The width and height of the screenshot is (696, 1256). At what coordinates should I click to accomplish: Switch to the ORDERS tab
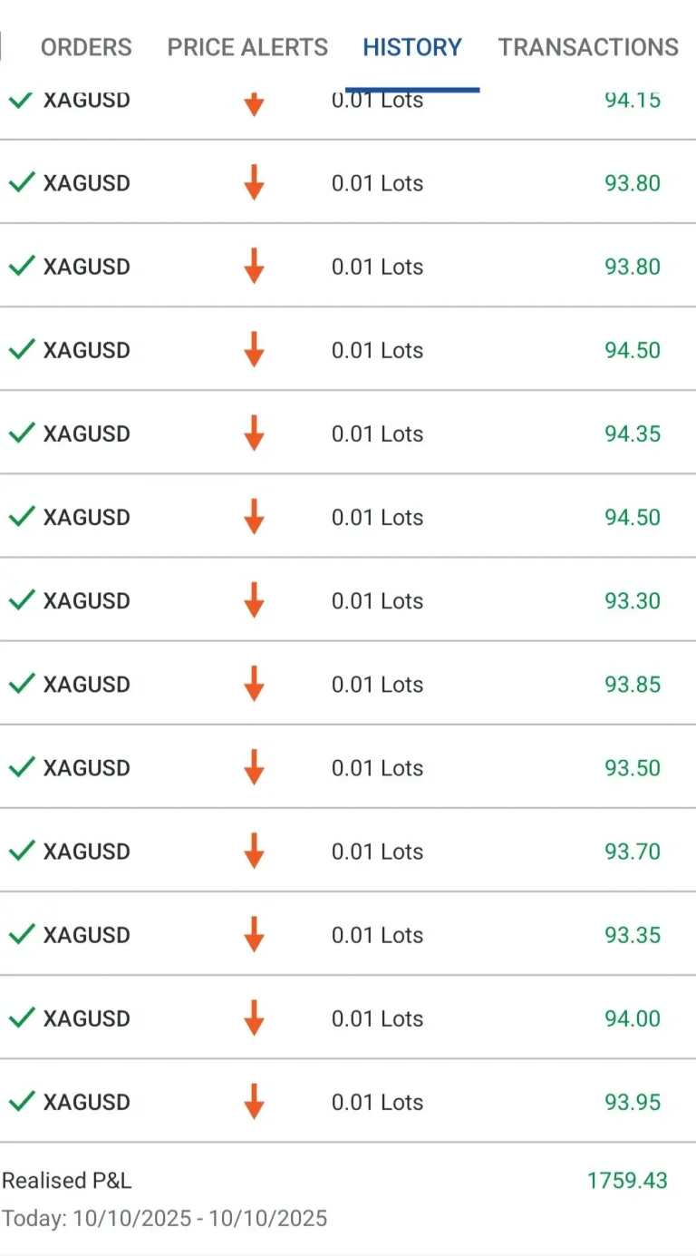[86, 47]
